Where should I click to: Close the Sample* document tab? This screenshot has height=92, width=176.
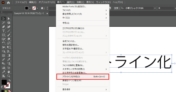click(47, 13)
